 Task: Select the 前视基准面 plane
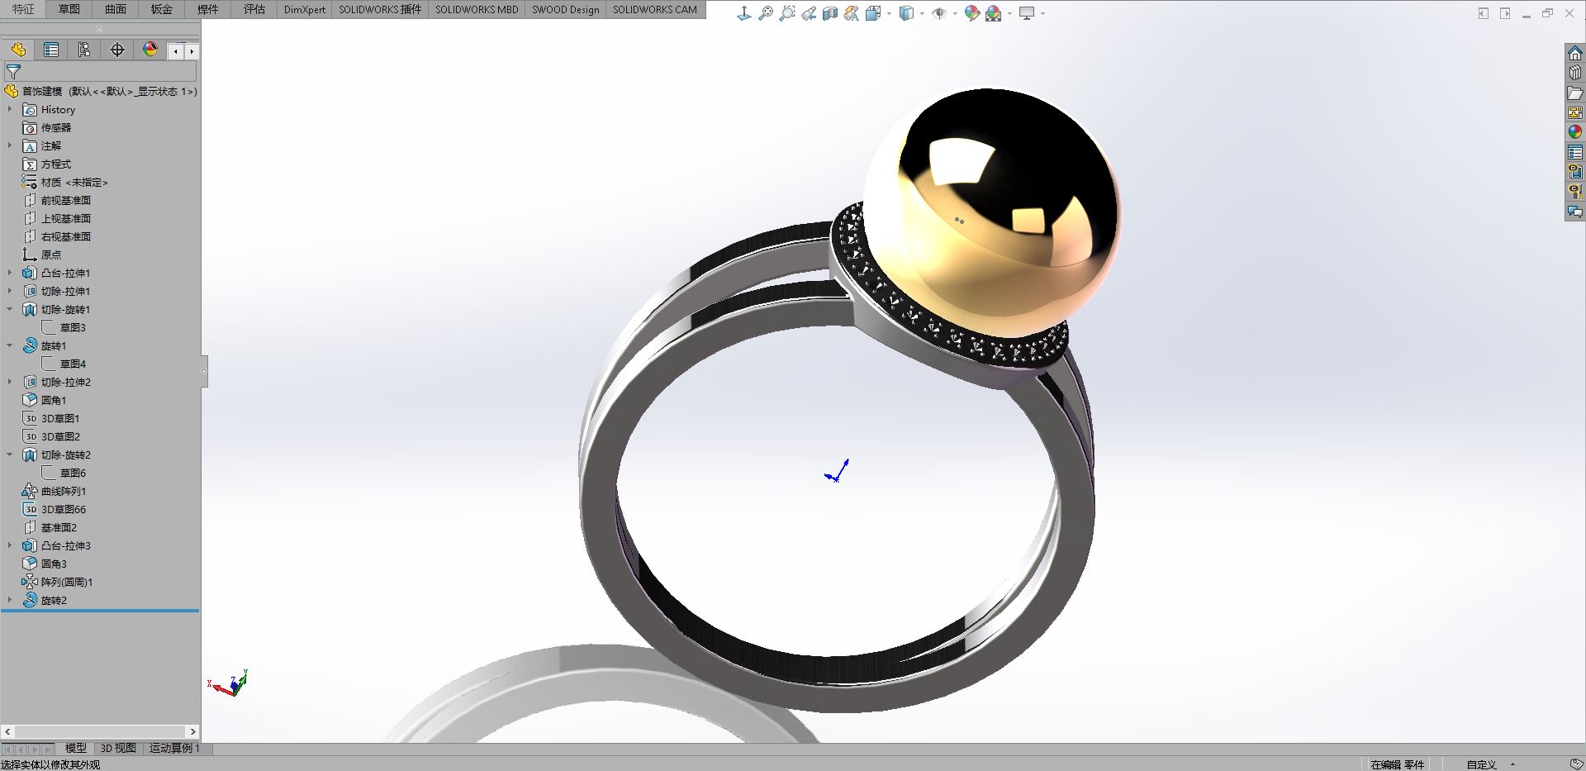tap(57, 200)
